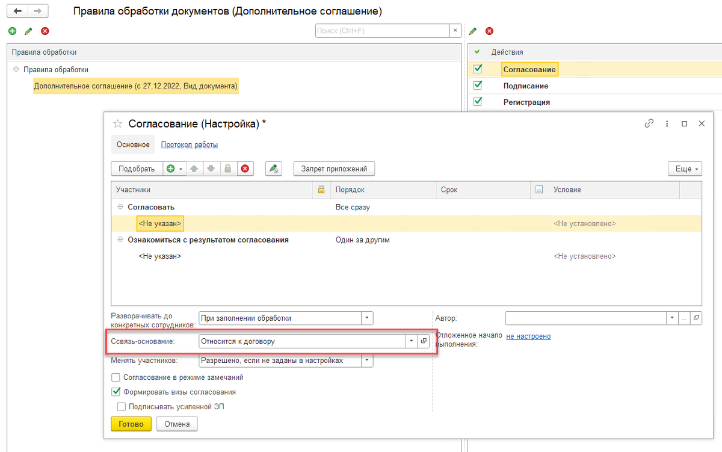Clear the search field with the x button
This screenshot has width=722, height=452.
pyautogui.click(x=455, y=31)
